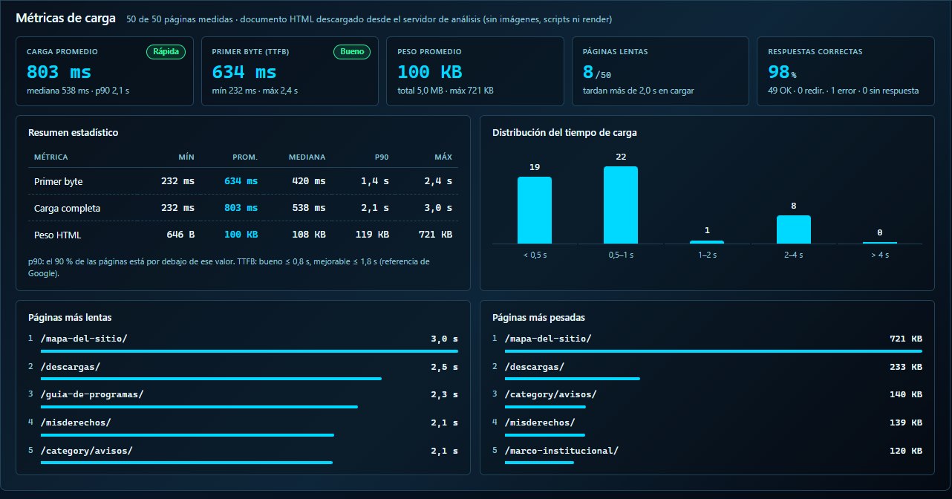
Task: Click the 3,0 s value for /mapa-del-sitio/
Action: click(444, 339)
